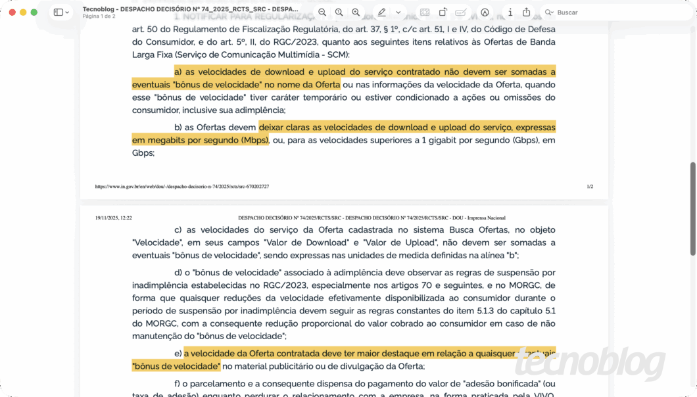Show the document info inspector
Screen dimensions: 697x397
point(510,12)
